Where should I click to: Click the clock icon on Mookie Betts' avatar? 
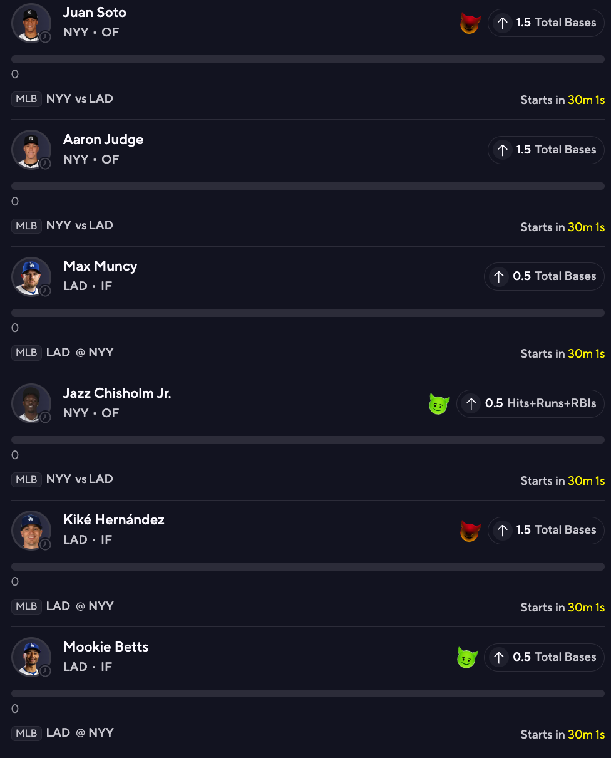[45, 672]
